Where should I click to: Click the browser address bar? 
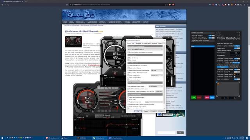click(117, 5)
